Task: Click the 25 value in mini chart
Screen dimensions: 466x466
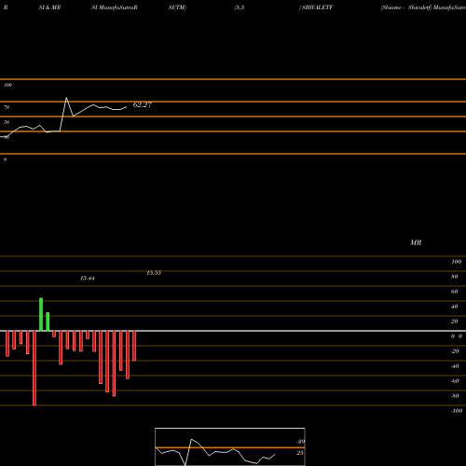Action: [299, 453]
